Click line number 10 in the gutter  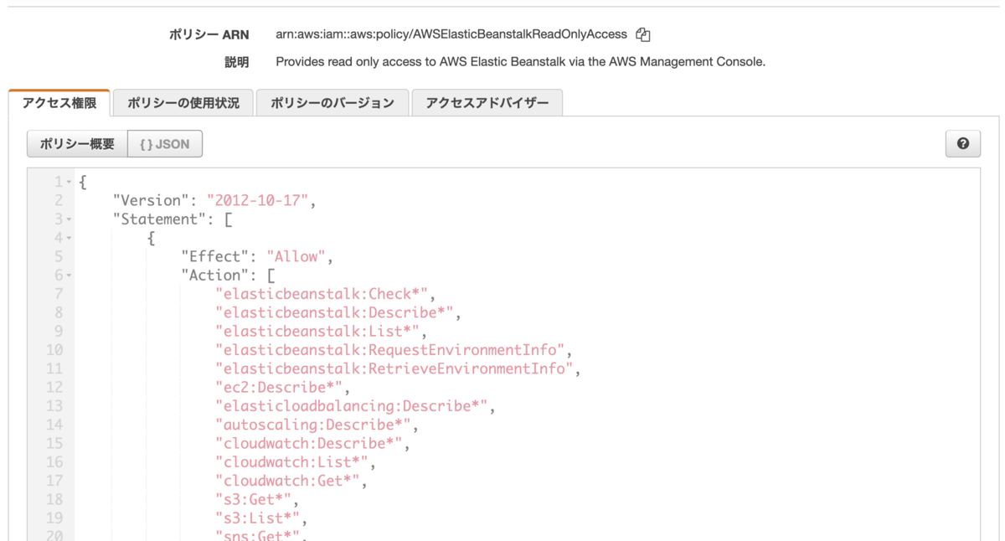click(x=54, y=350)
